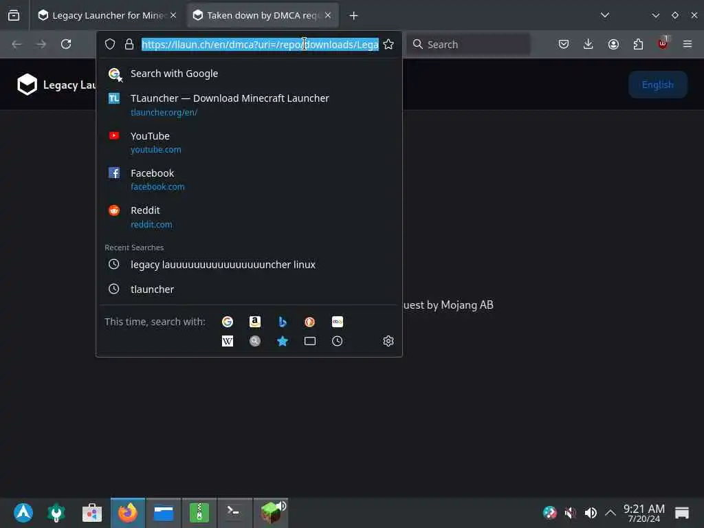
Task: Select recent search tlauncher
Action: [x=249, y=289]
